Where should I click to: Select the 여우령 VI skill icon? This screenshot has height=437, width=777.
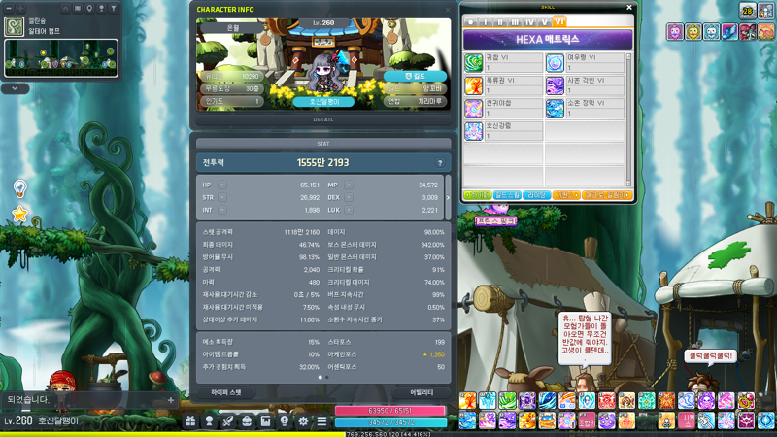coord(555,63)
